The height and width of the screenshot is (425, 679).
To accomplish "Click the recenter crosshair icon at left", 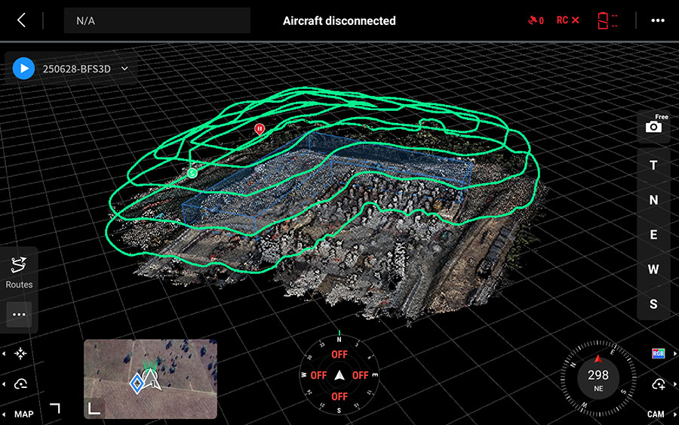I will point(20,353).
